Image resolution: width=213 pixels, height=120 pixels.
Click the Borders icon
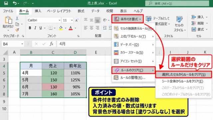pyautogui.click(x=51, y=28)
